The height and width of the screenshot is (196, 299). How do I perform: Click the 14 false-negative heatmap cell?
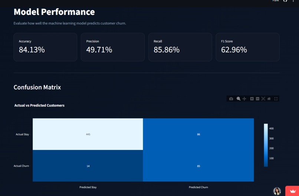tap(88, 166)
